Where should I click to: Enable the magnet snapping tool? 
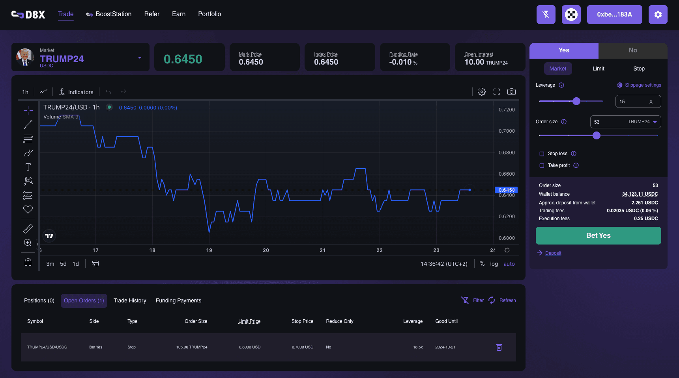point(28,262)
